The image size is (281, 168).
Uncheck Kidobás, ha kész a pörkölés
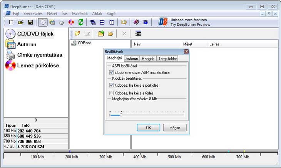(x=111, y=85)
